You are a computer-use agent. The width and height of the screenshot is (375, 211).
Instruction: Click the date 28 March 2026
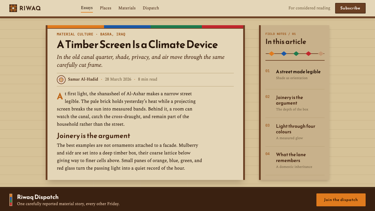[118, 79]
